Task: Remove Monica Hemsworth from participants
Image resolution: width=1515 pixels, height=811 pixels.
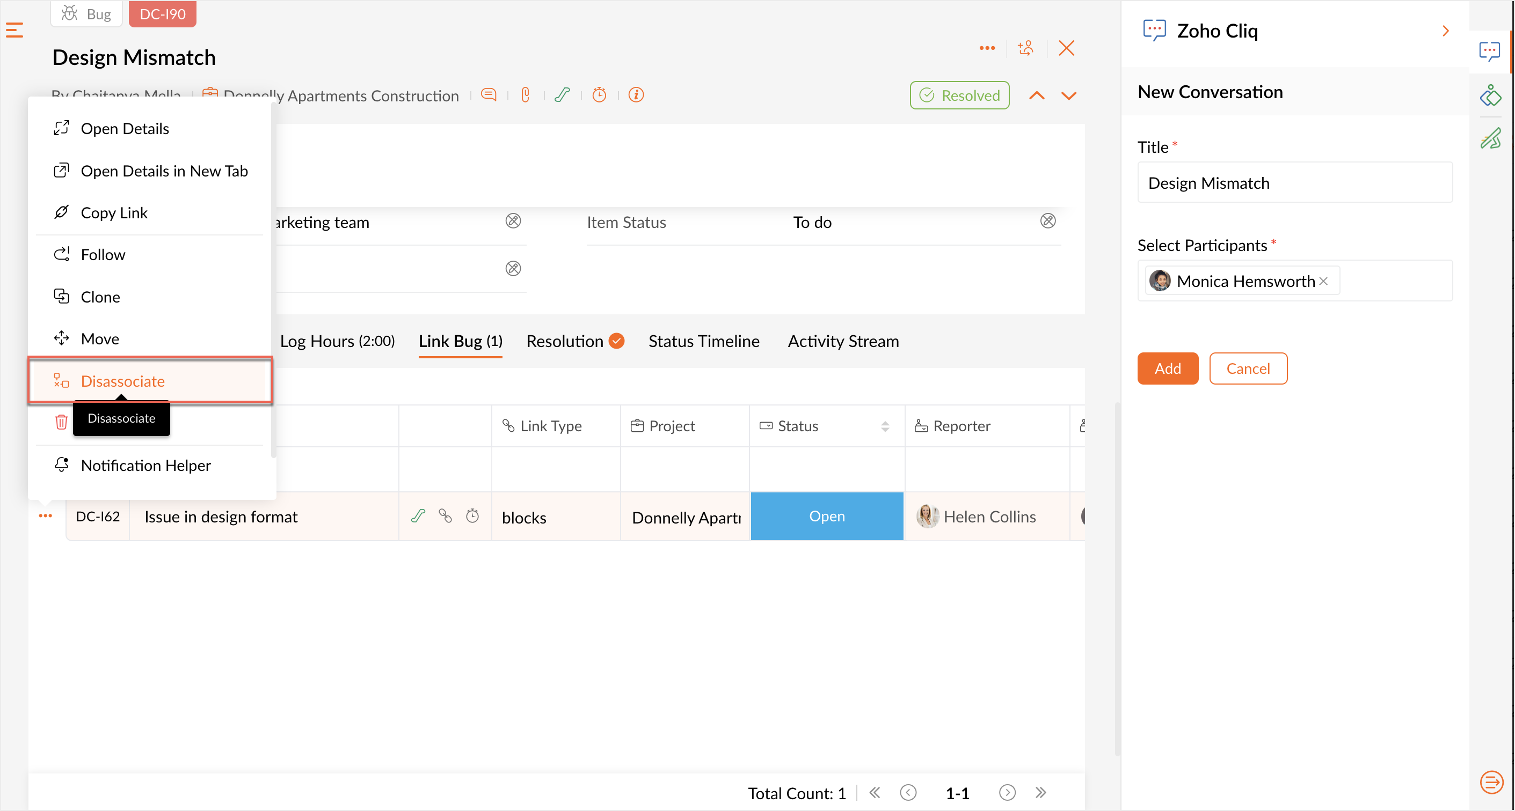Action: click(1323, 281)
